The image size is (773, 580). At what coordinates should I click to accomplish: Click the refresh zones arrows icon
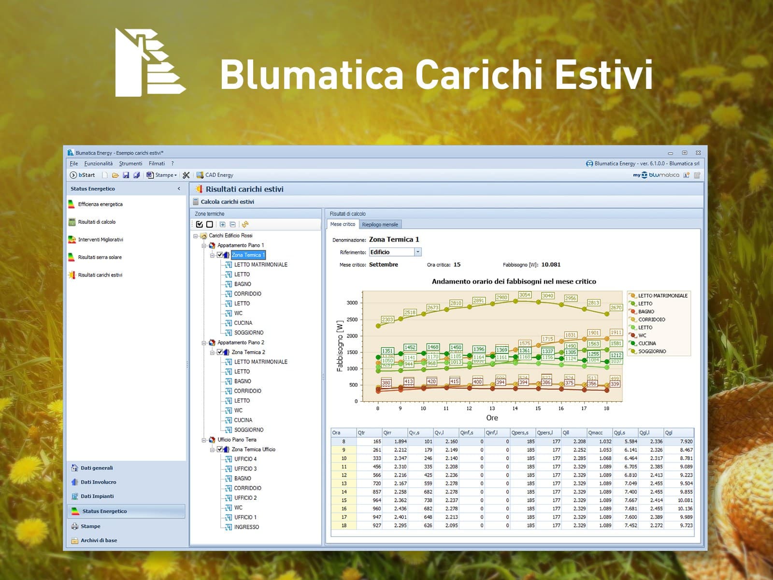click(245, 224)
